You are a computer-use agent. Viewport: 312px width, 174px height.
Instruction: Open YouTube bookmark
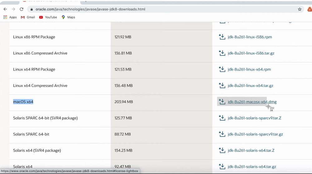pos(48,17)
